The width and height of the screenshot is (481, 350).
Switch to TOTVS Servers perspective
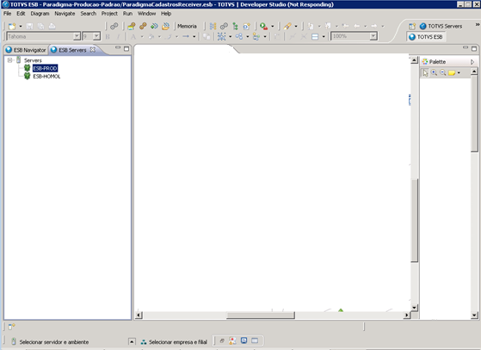click(x=441, y=27)
